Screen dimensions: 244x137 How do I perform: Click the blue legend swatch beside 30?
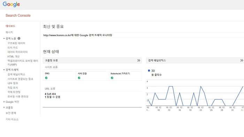149,71
